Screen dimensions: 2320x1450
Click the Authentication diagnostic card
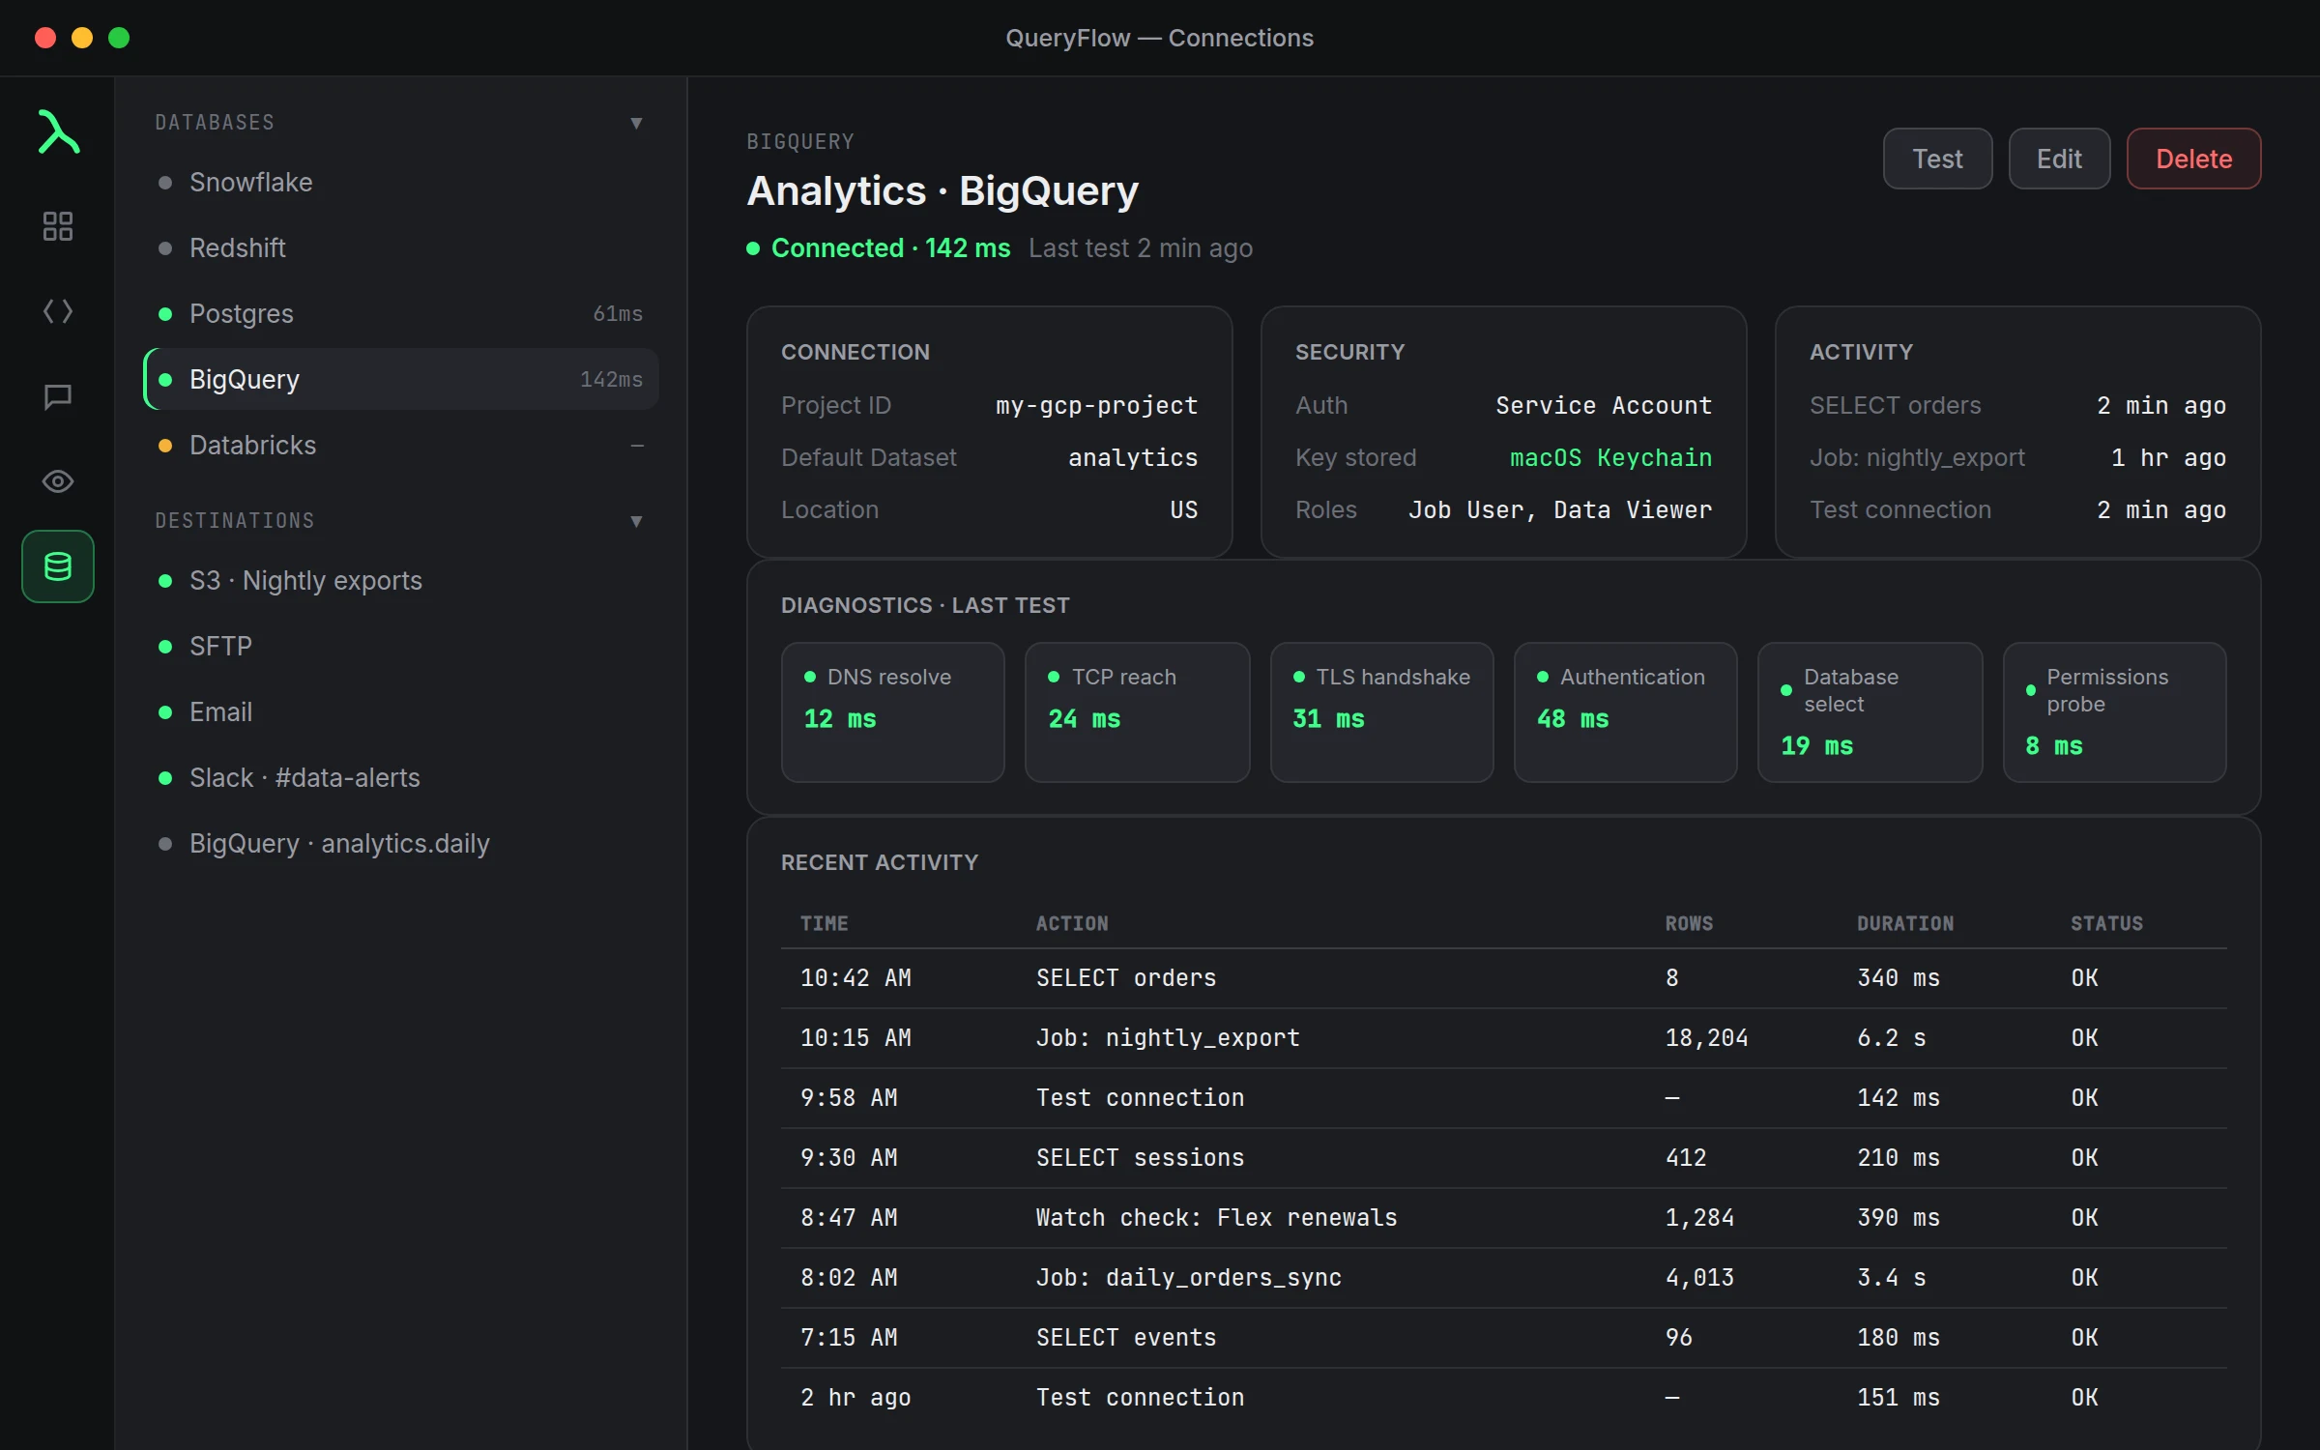click(x=1625, y=712)
